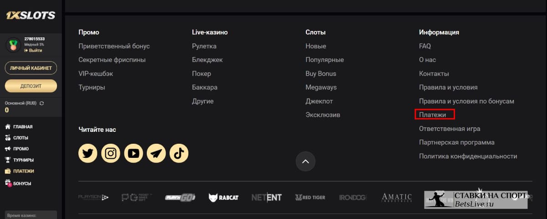Open the YouTube social icon

coord(134,153)
